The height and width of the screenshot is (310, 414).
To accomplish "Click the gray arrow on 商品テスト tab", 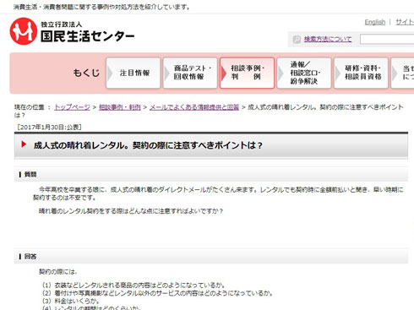I will point(167,73).
